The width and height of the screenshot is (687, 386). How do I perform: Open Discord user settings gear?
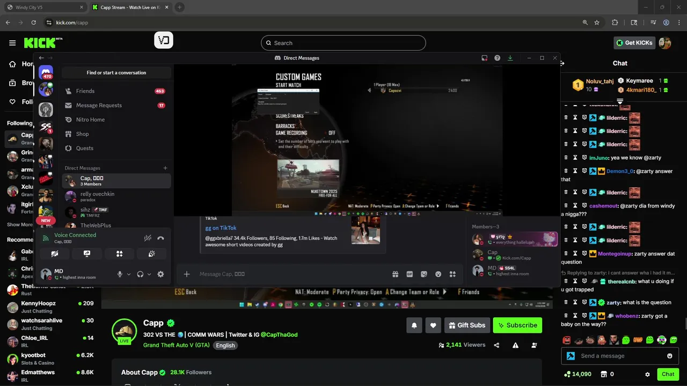pos(160,274)
